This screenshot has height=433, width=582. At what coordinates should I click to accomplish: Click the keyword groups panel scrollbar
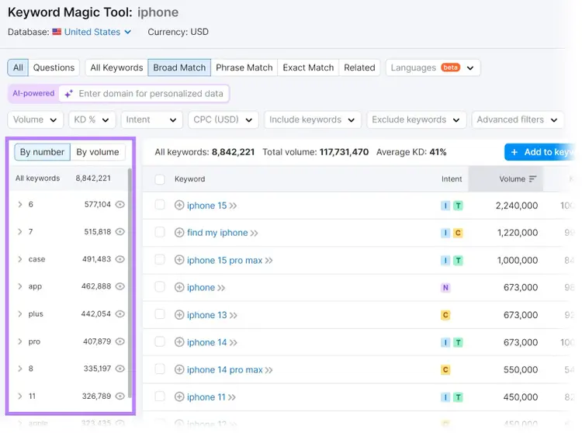coord(130,282)
